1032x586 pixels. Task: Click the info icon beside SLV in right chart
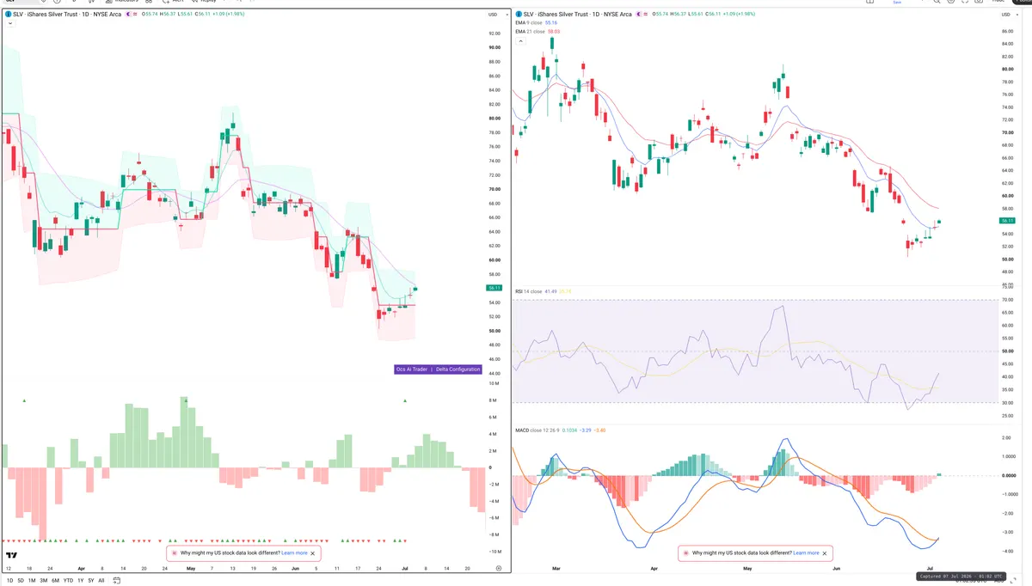click(x=519, y=14)
